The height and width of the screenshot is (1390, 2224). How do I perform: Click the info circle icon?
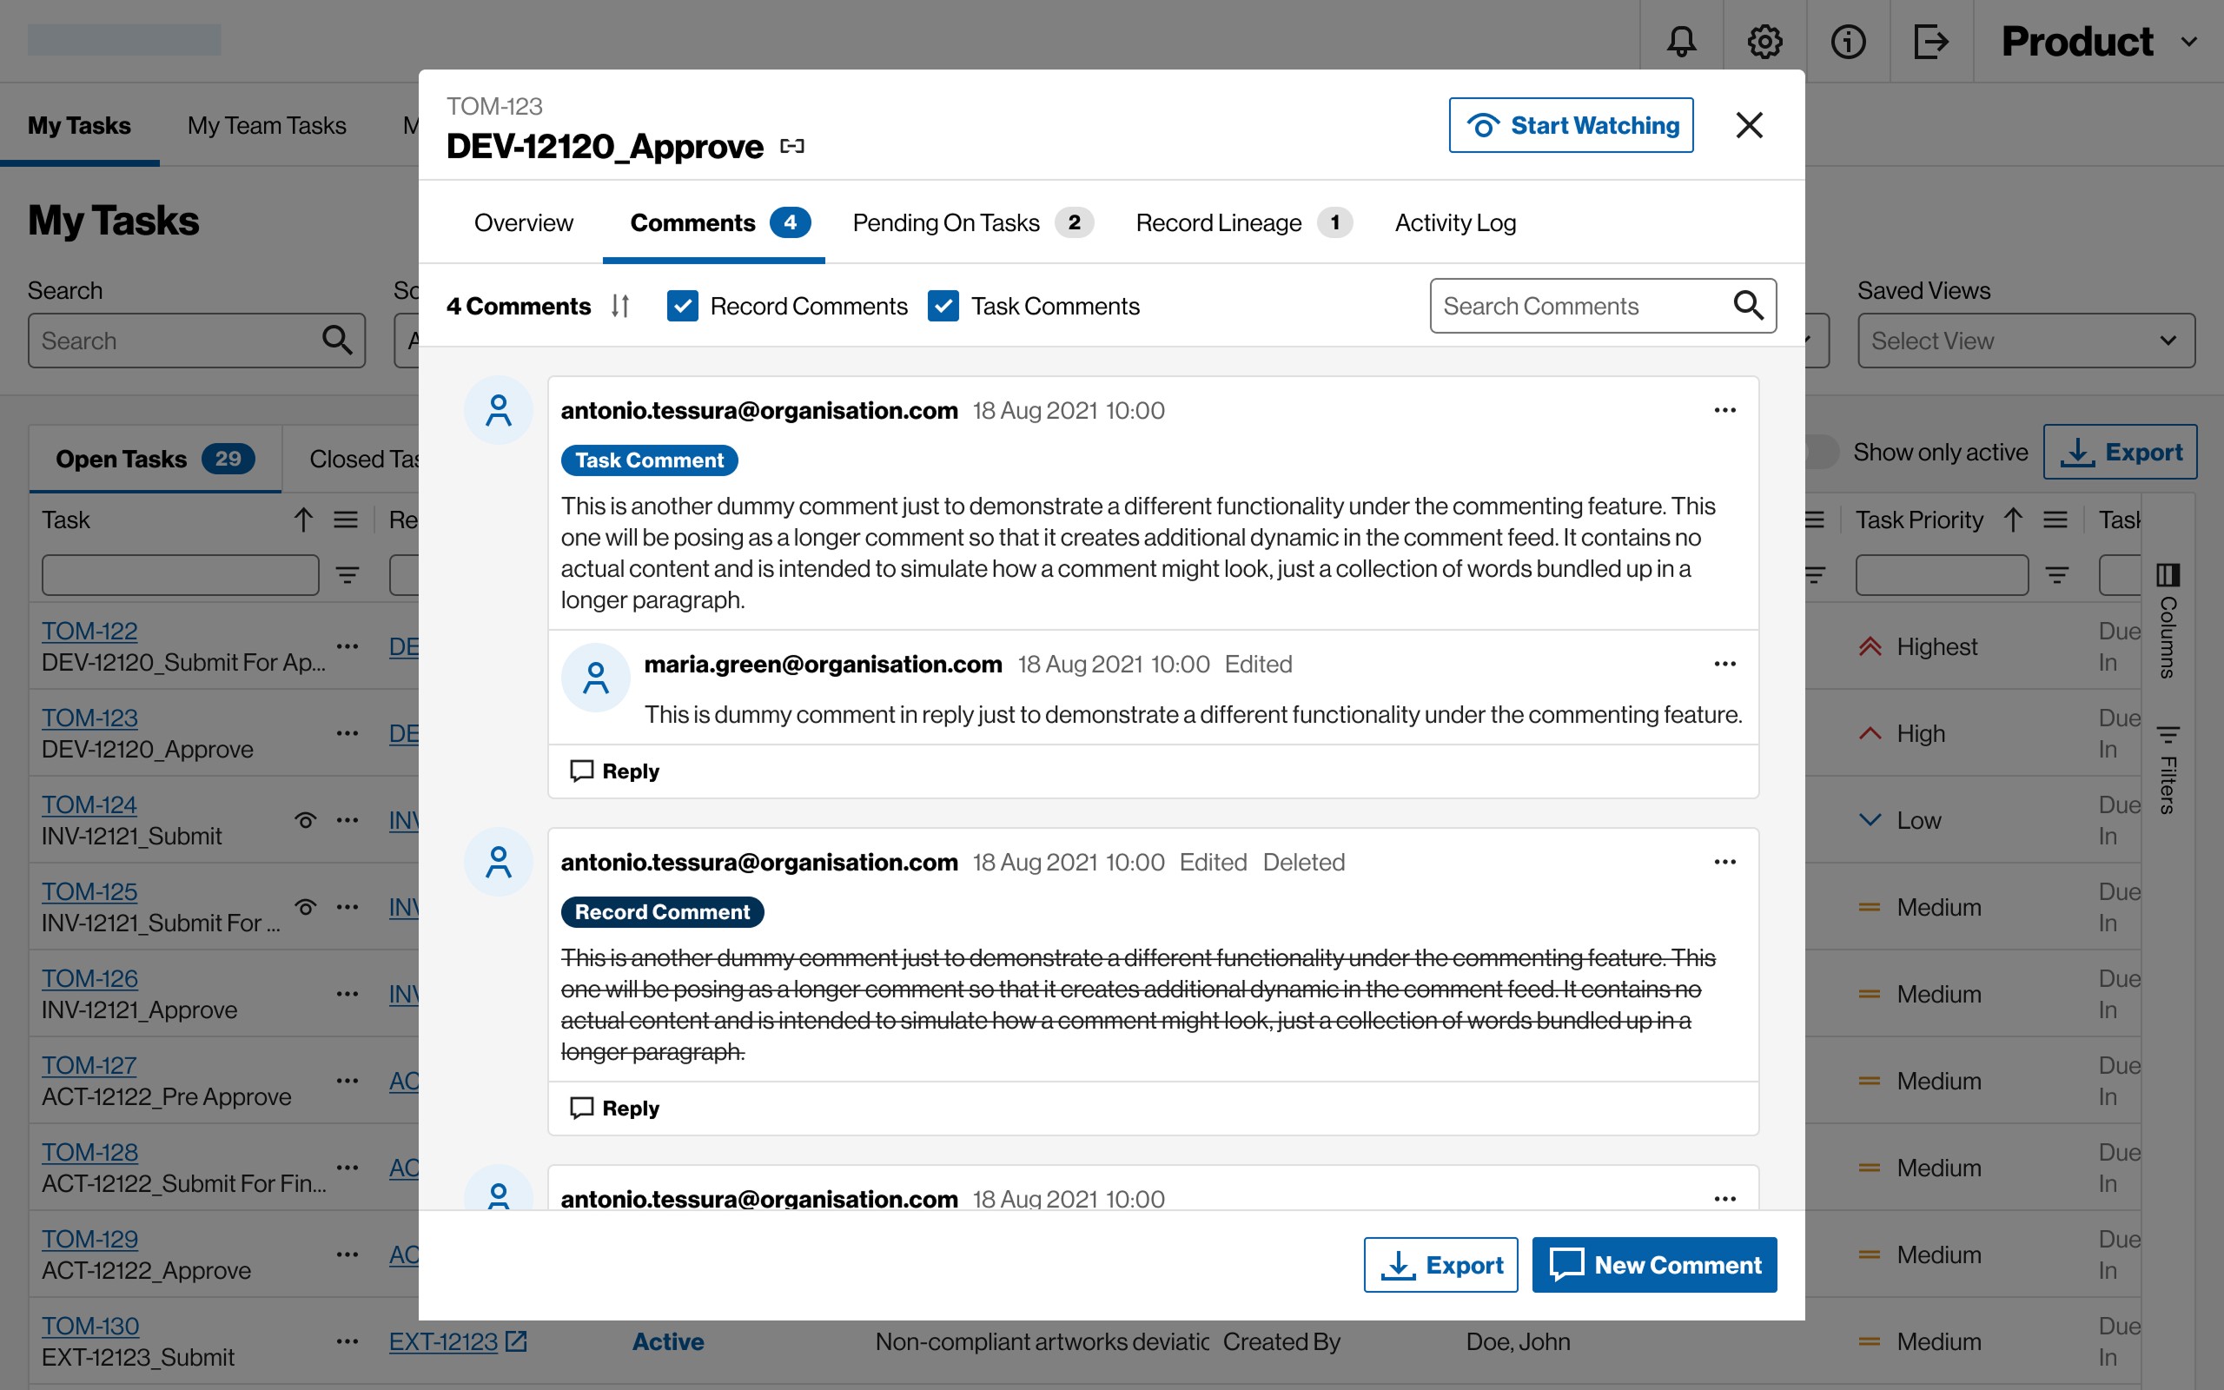pos(1847,42)
